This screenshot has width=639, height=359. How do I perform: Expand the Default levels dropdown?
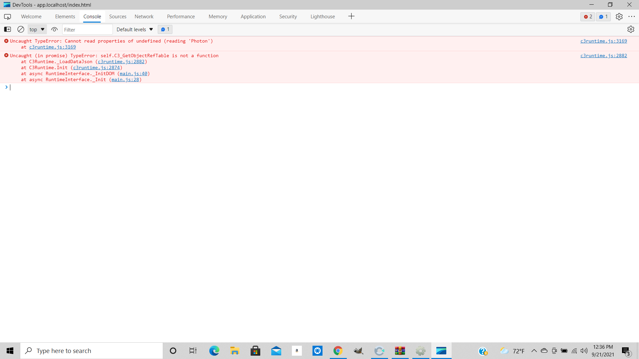(x=134, y=29)
